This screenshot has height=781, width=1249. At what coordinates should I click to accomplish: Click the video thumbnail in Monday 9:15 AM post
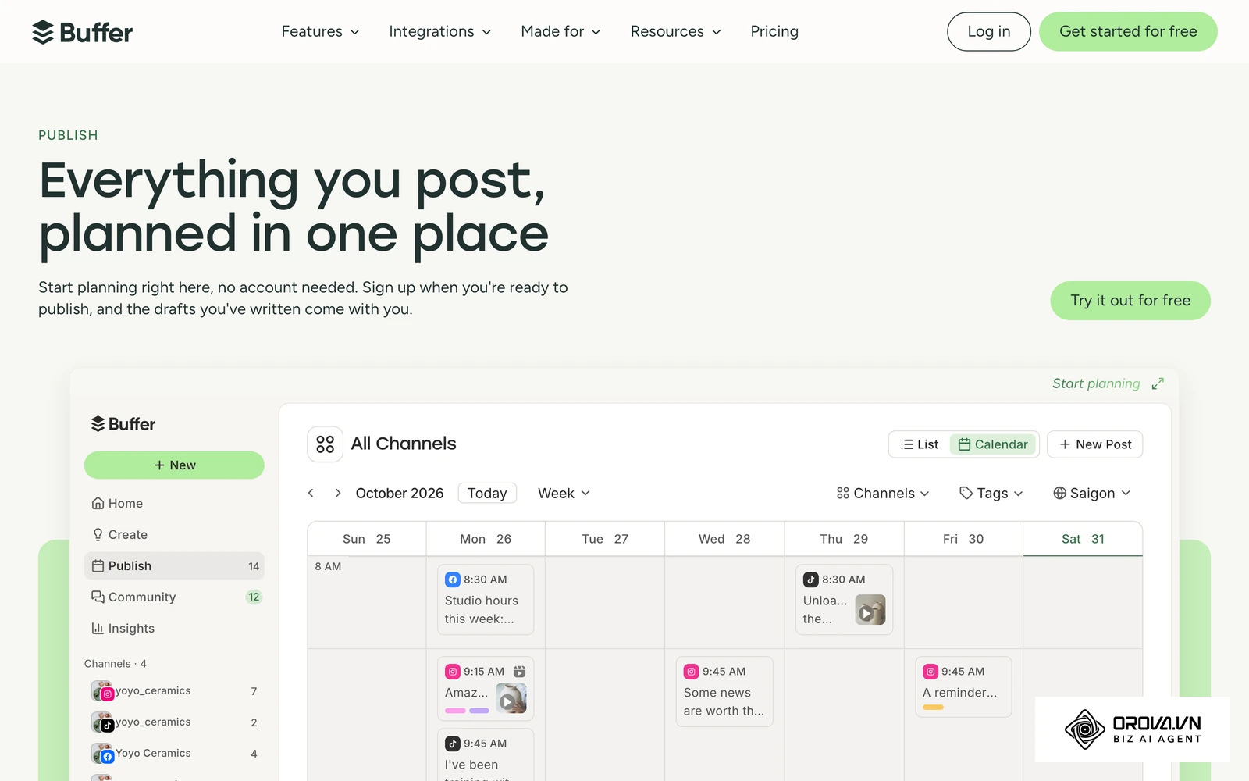511,698
